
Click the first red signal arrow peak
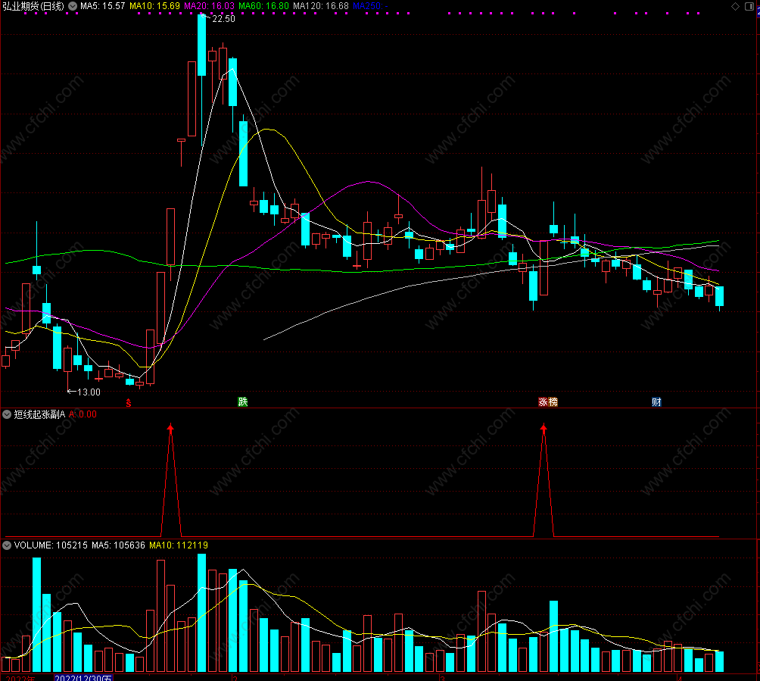coord(170,428)
